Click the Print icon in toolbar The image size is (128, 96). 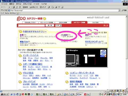(x=56, y=7)
